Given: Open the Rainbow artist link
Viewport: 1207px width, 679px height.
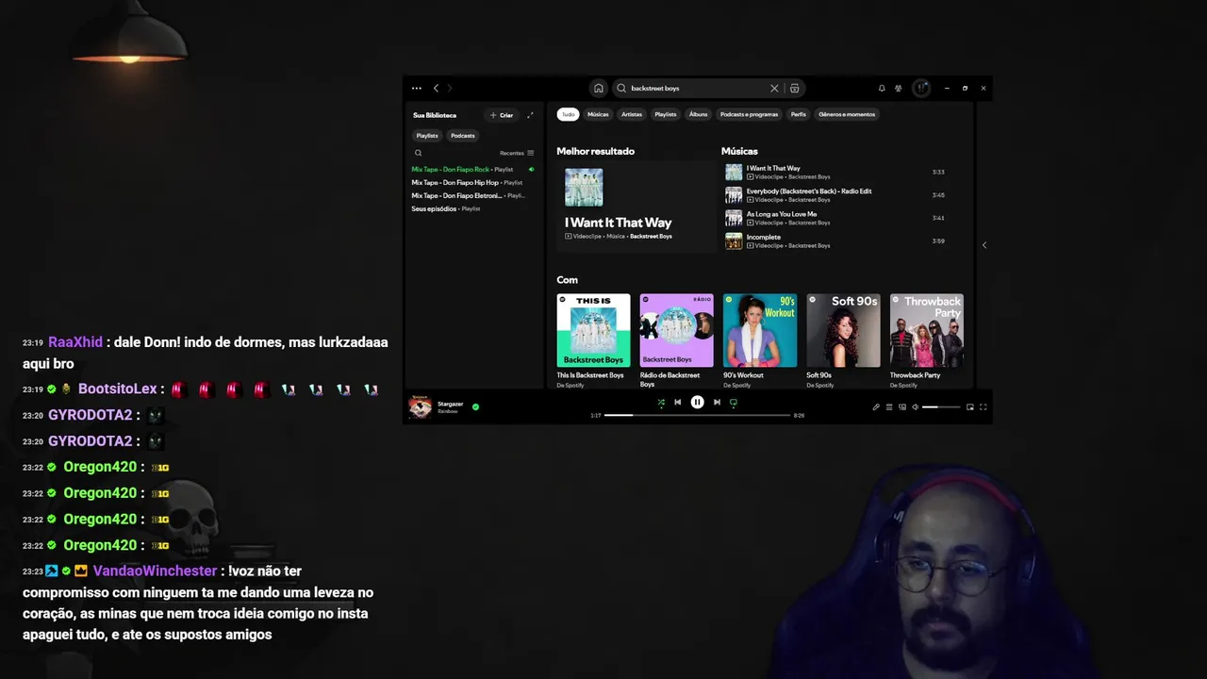Looking at the screenshot, I should tap(448, 411).
